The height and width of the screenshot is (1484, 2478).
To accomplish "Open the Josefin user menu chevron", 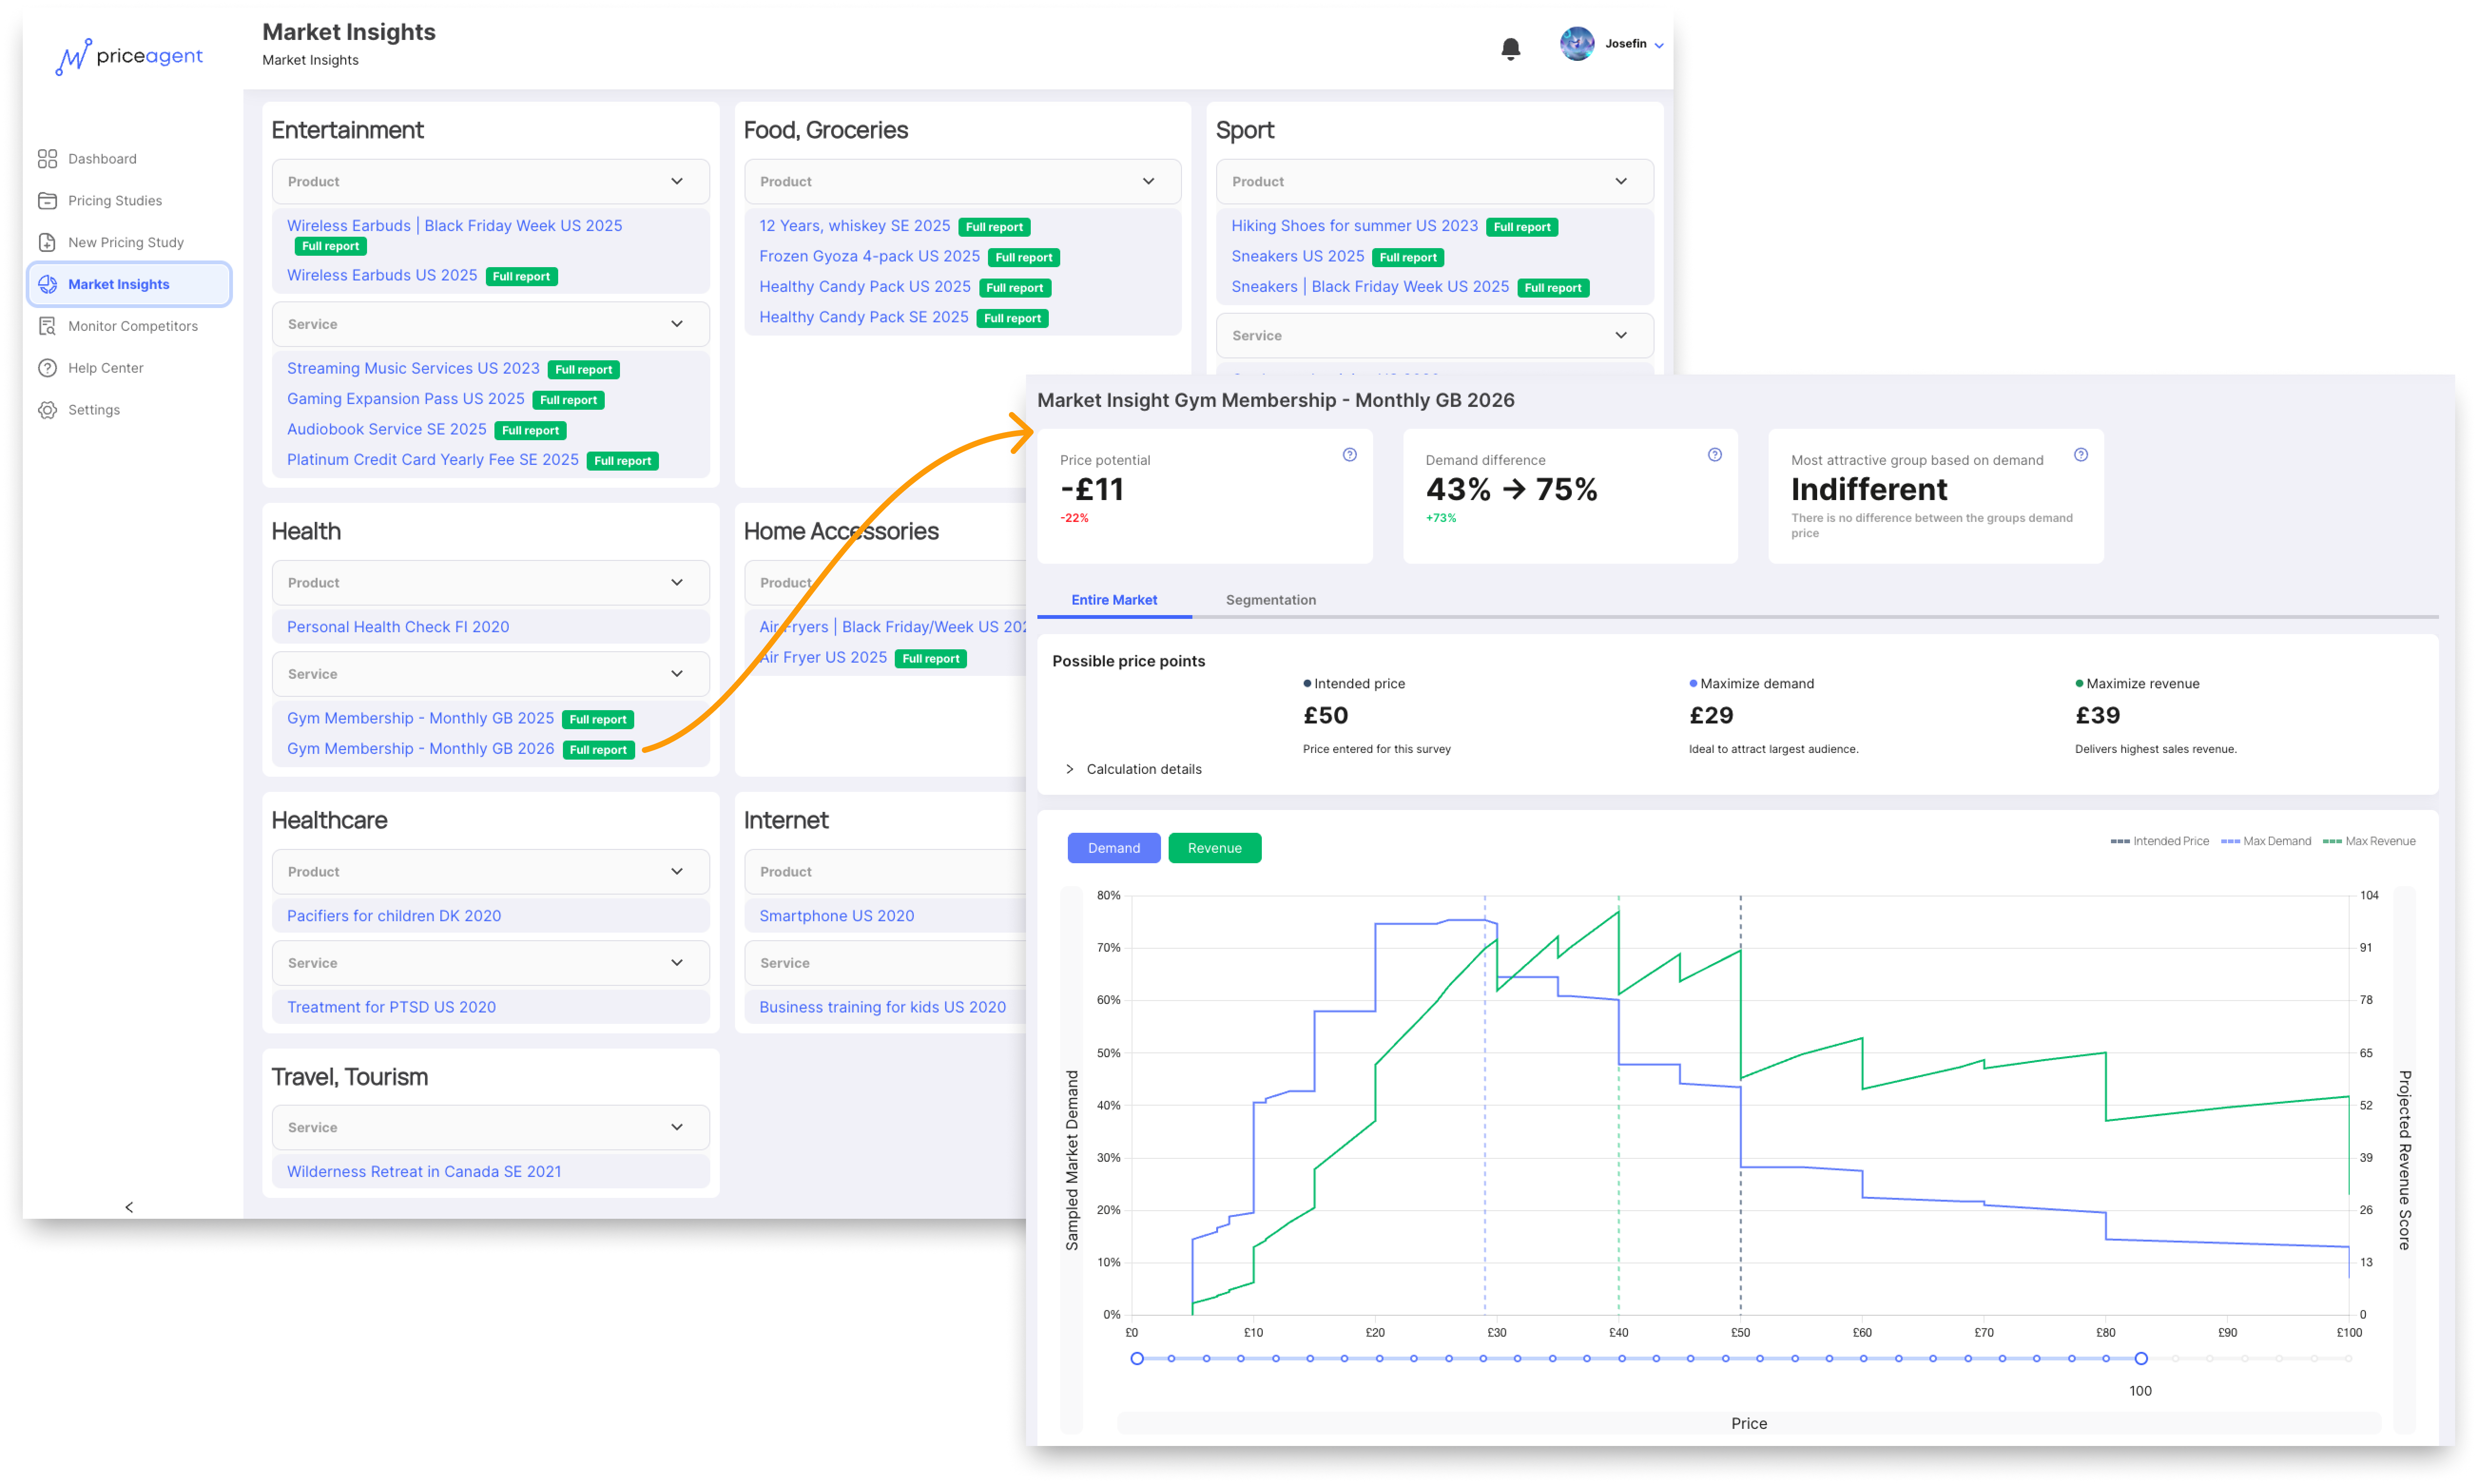I will click(1658, 46).
